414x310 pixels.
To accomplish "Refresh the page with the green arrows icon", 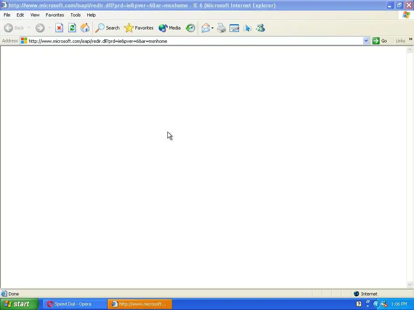I will 72,28.
